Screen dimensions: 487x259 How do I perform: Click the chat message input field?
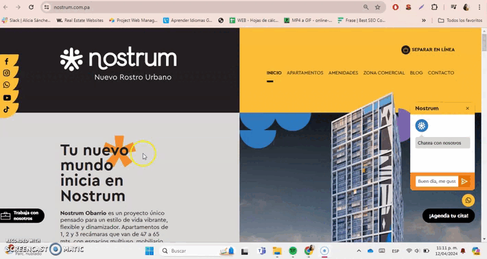tap(437, 181)
